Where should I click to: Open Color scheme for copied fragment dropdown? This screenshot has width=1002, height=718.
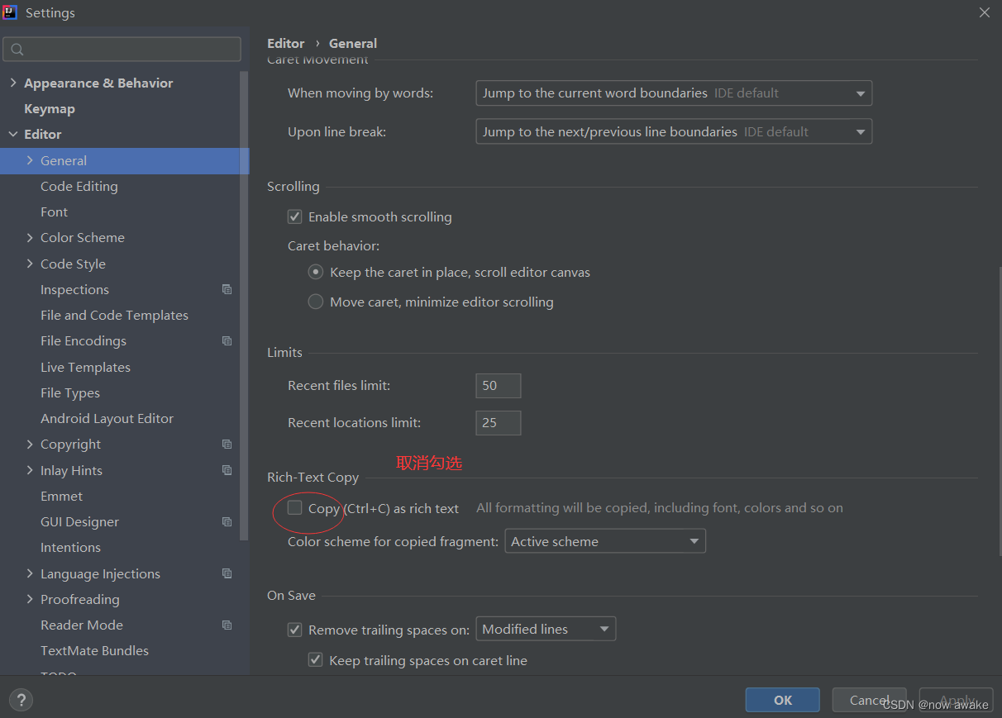click(x=605, y=541)
